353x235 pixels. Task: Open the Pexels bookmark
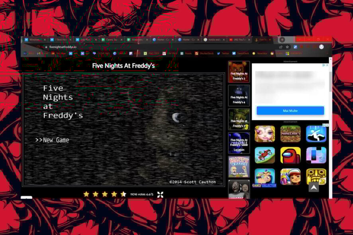click(x=186, y=53)
